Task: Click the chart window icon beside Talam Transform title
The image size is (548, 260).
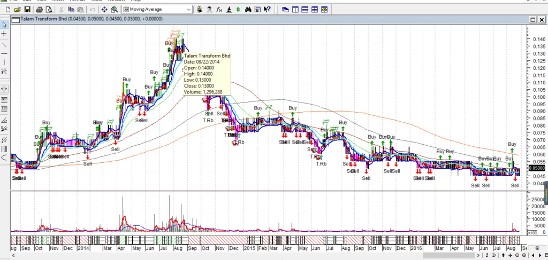Action: tap(16, 20)
